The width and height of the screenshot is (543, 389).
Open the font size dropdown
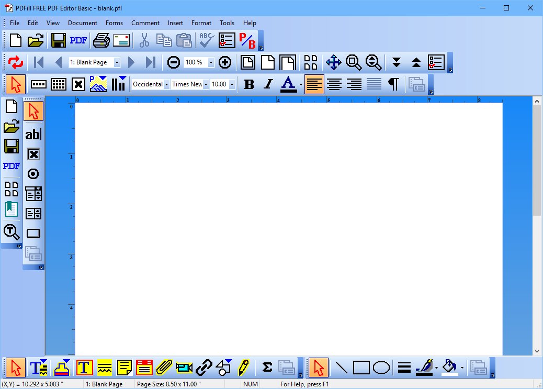click(232, 84)
